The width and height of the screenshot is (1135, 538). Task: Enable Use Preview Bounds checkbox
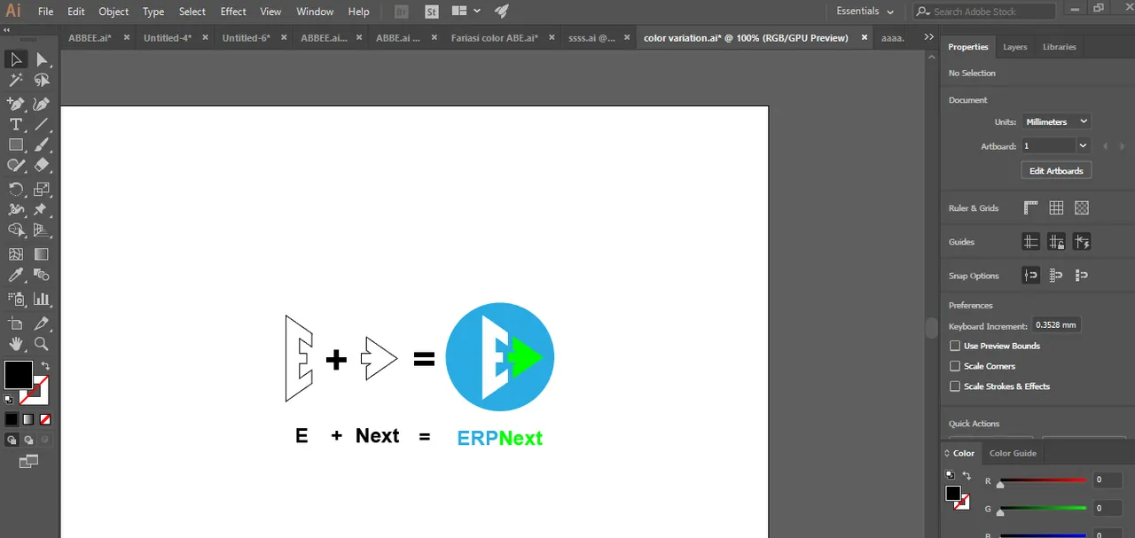(955, 346)
